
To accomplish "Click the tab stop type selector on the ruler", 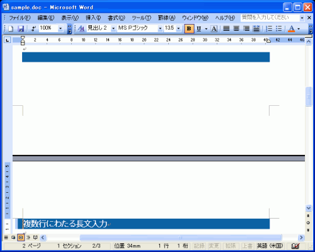I will tap(8, 40).
